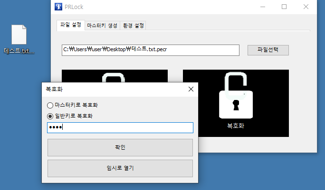Viewport: 325px width, 190px height.
Task: Click the open padlock decryption icon
Action: [236, 95]
